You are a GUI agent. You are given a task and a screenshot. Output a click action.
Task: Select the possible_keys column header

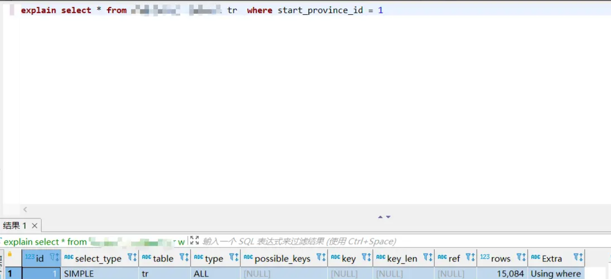pos(284,258)
